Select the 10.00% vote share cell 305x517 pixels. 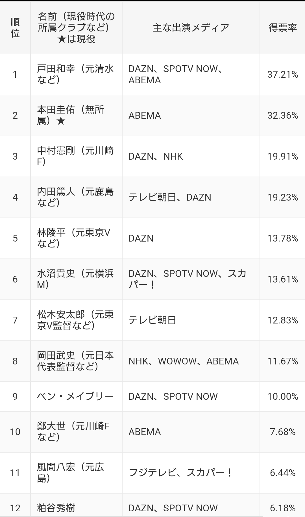pyautogui.click(x=282, y=396)
